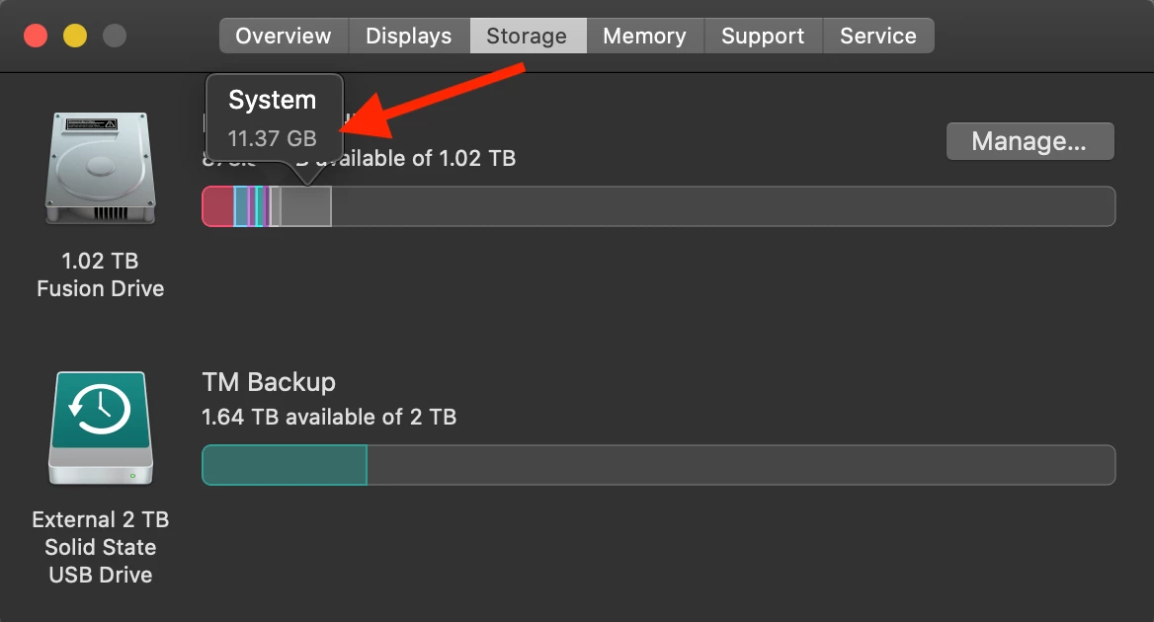This screenshot has height=622, width=1154.
Task: Click the 1.02 TB Fusion Drive label
Action: (100, 275)
